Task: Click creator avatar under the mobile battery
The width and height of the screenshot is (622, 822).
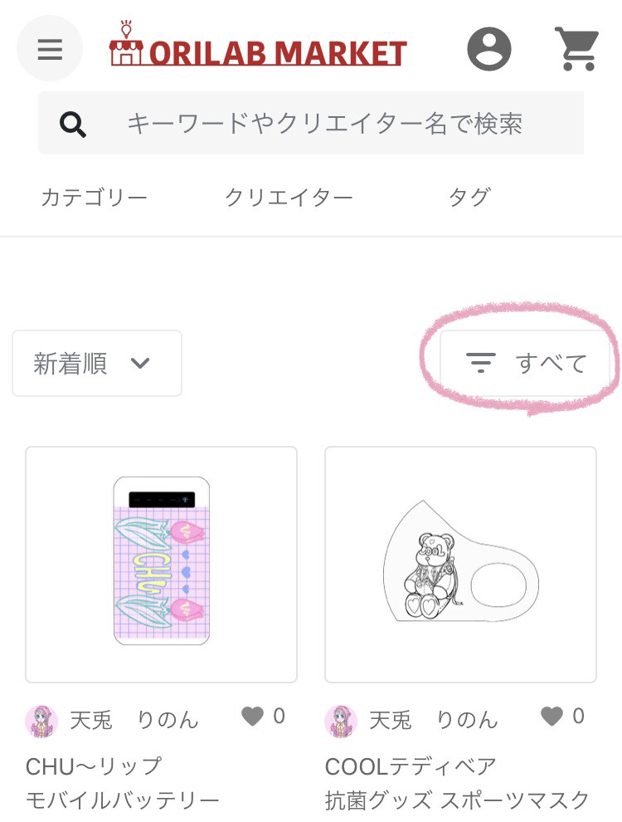Action: [41, 721]
